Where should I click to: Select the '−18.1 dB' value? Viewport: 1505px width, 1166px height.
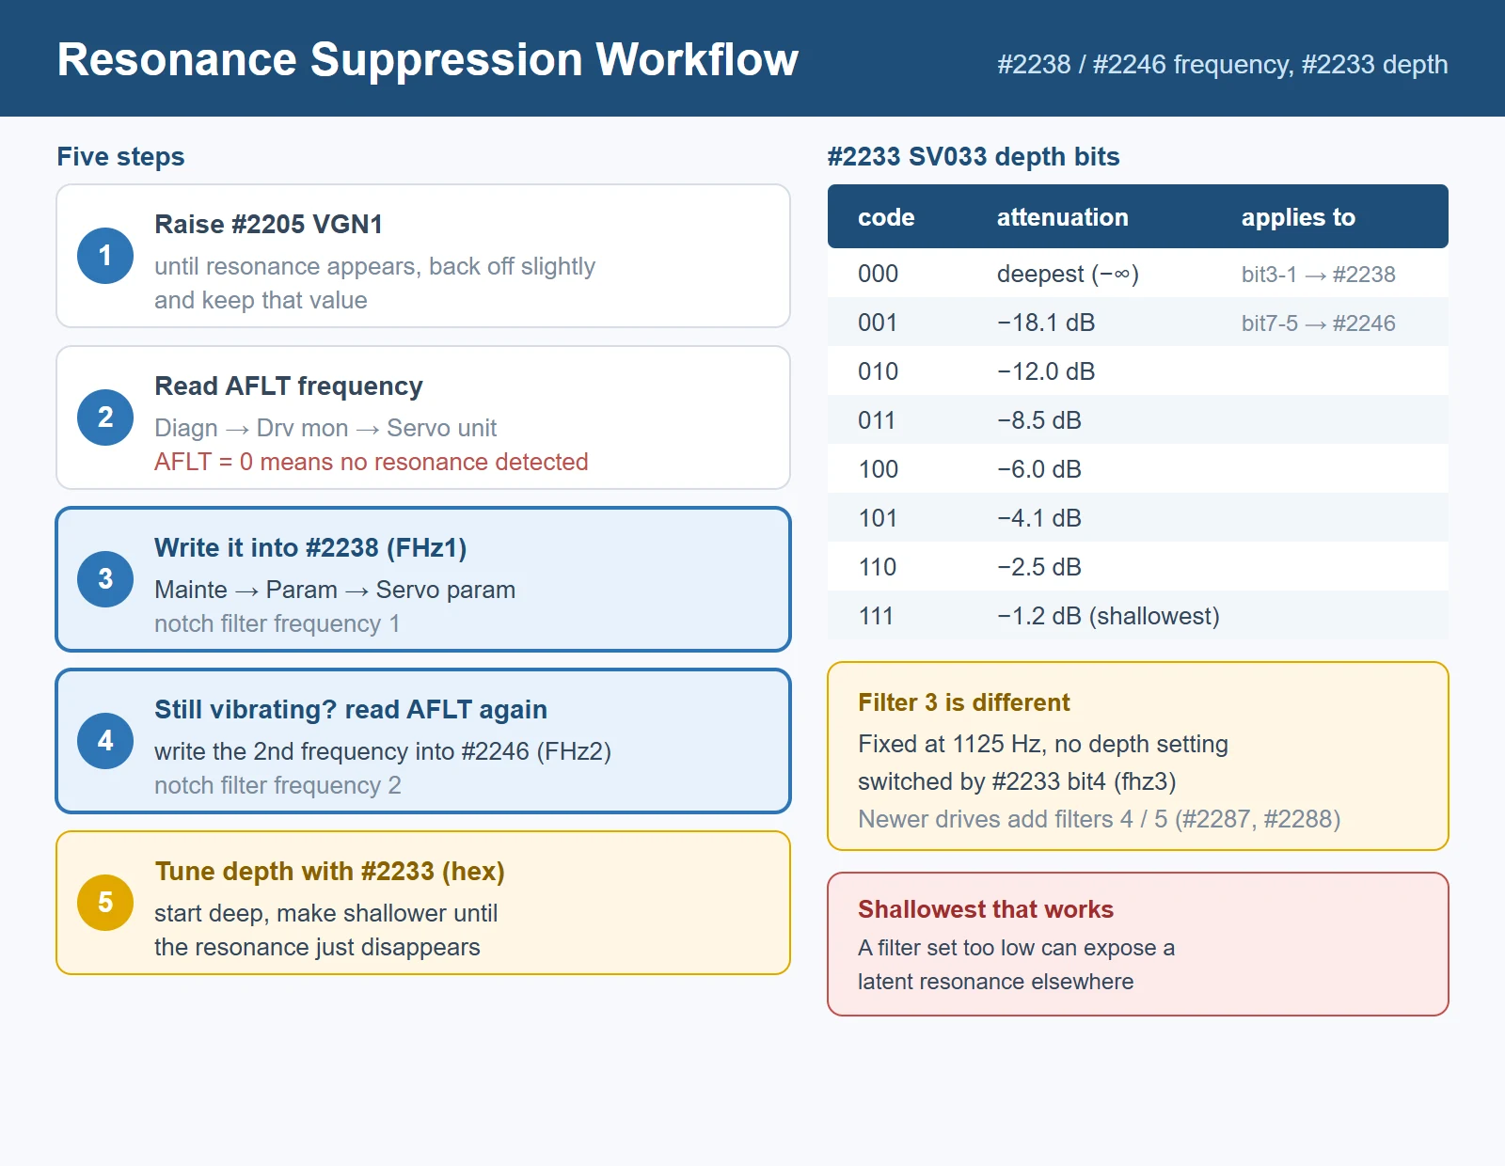pos(1046,323)
